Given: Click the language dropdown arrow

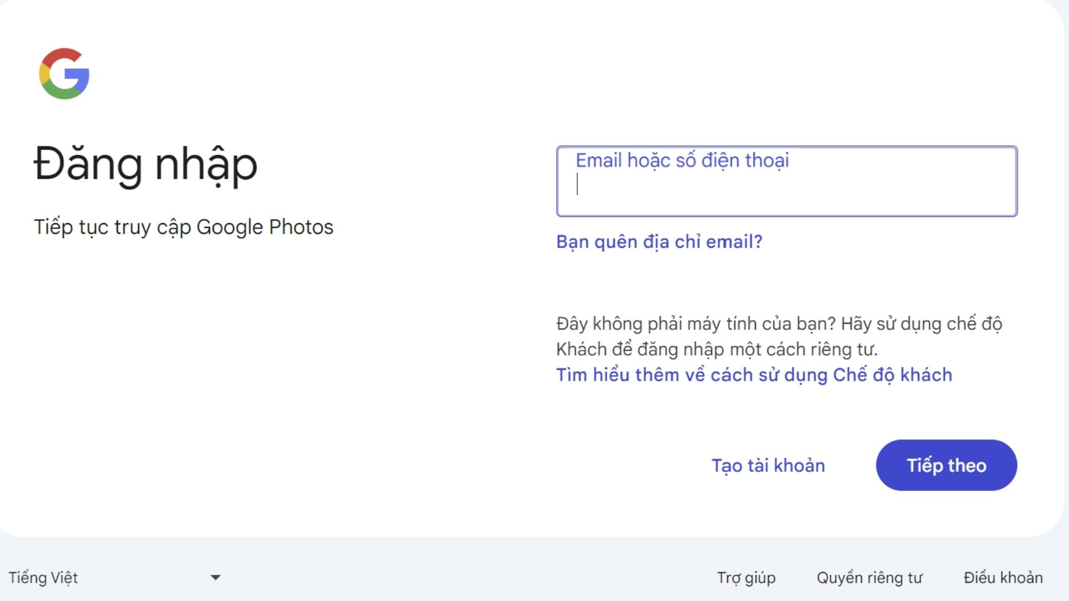Looking at the screenshot, I should pos(215,578).
